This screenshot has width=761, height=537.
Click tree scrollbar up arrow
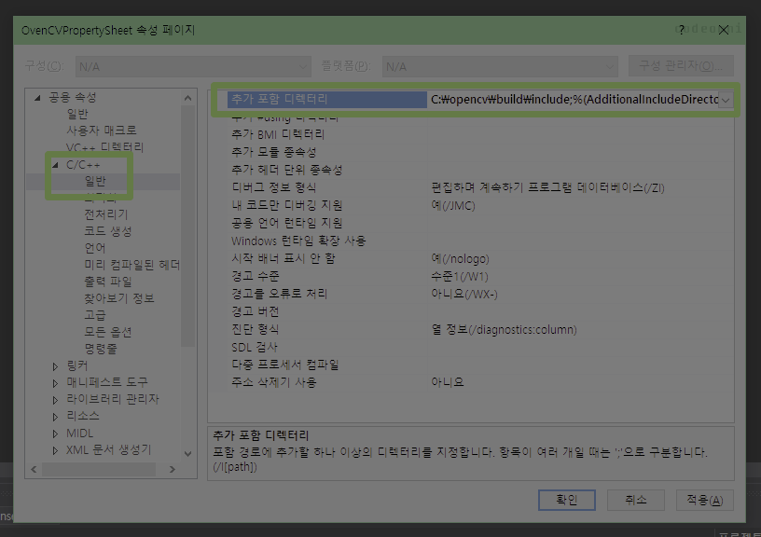(187, 98)
